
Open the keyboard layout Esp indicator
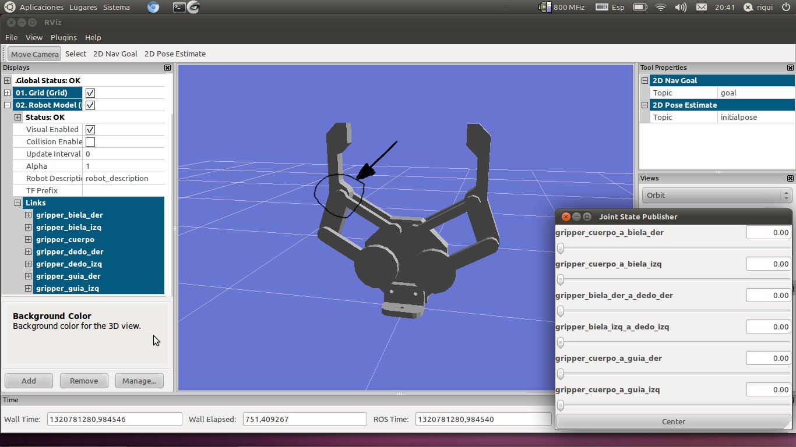611,7
